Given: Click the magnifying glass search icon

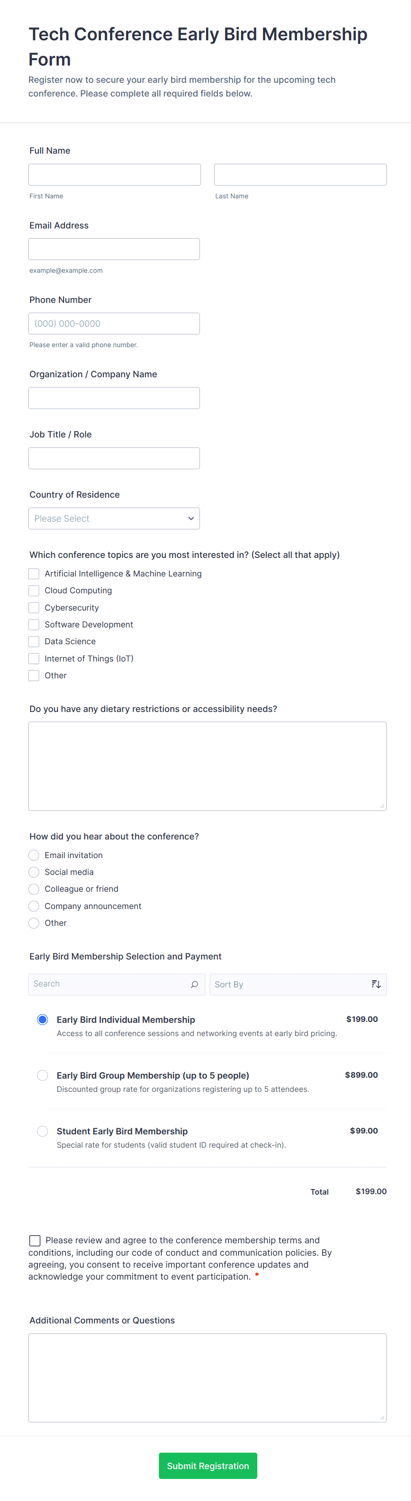Looking at the screenshot, I should pos(194,983).
